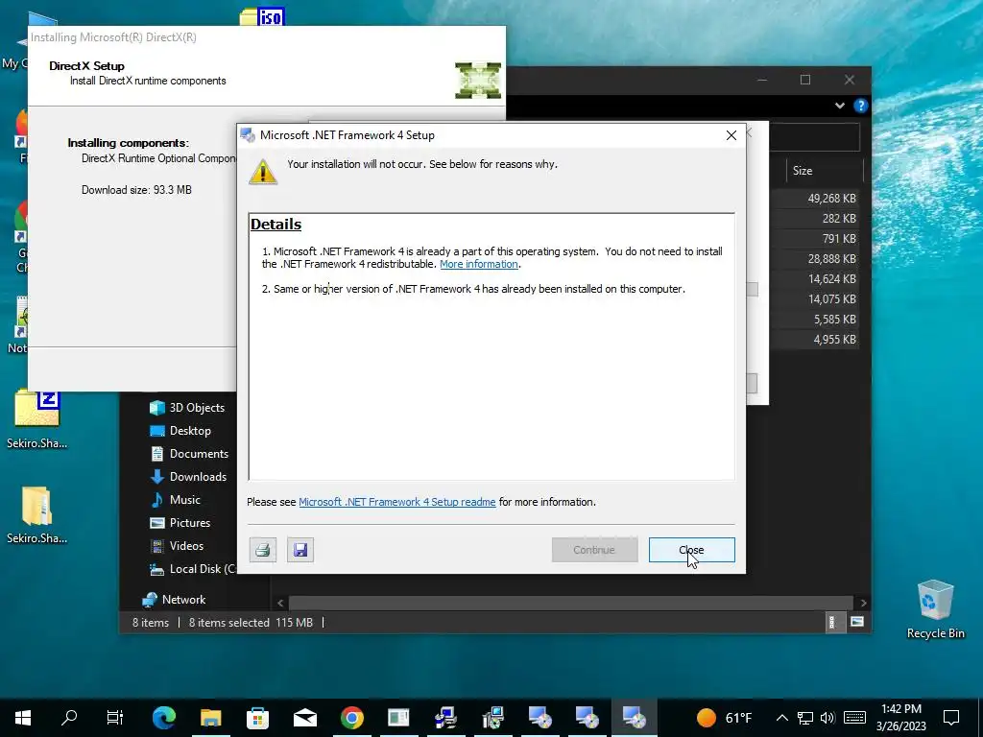Click the Close button in .NET Setup
This screenshot has height=737, width=983.
(691, 550)
